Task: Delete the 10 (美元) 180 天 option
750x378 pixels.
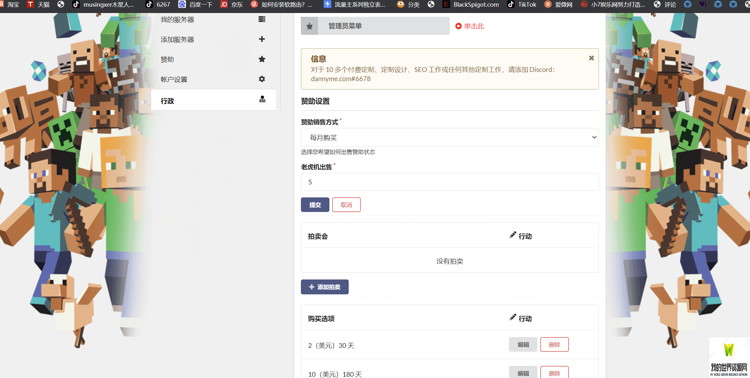Action: click(554, 373)
